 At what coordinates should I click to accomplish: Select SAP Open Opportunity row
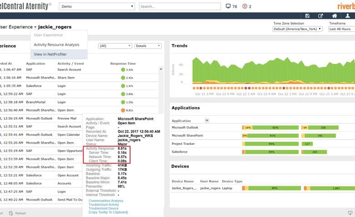click(x=41, y=151)
